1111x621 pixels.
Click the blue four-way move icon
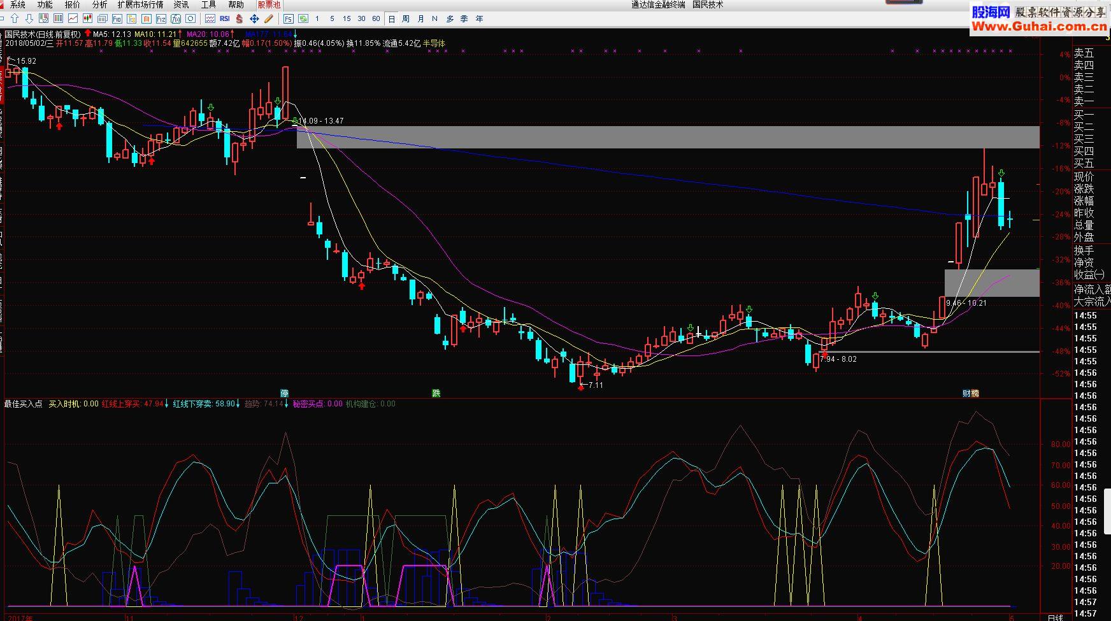tap(254, 18)
